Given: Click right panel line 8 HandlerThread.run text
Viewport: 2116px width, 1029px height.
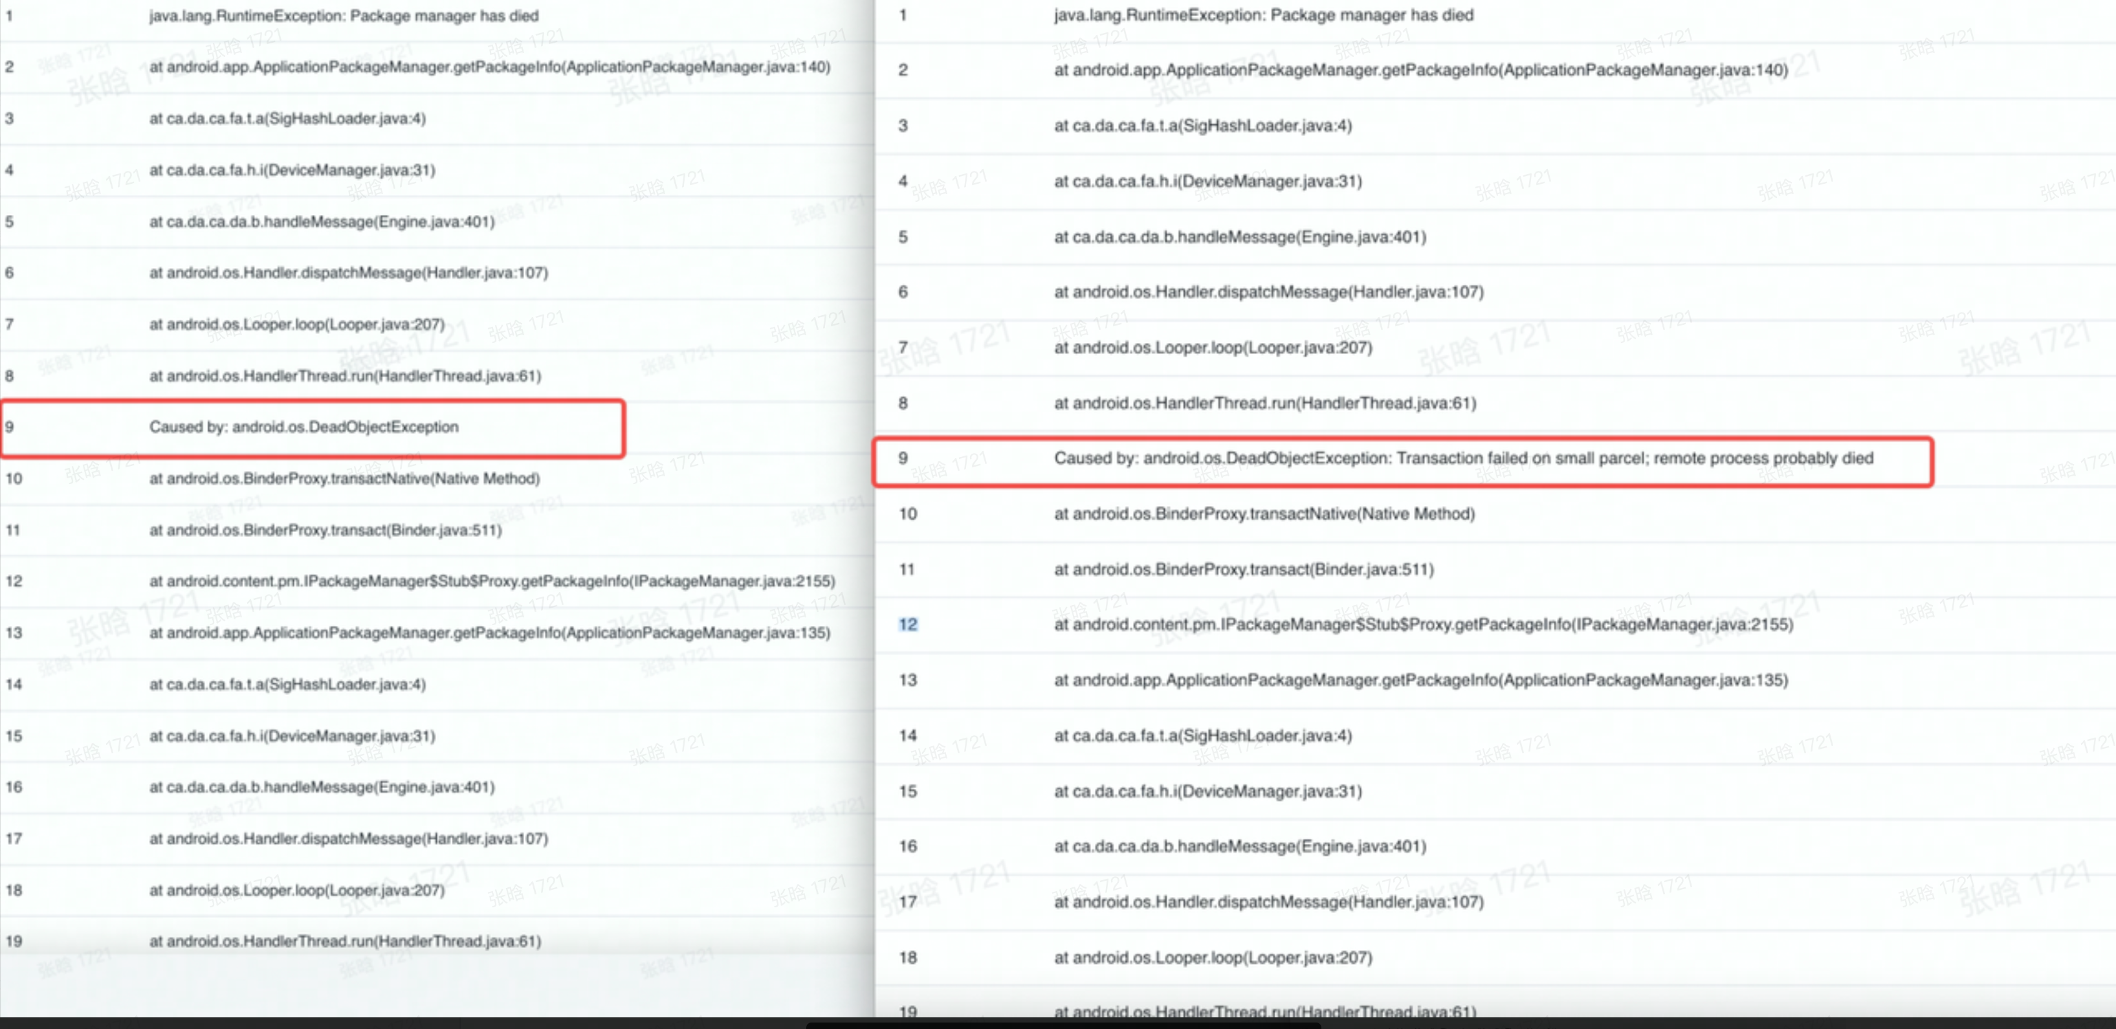Looking at the screenshot, I should [1265, 403].
